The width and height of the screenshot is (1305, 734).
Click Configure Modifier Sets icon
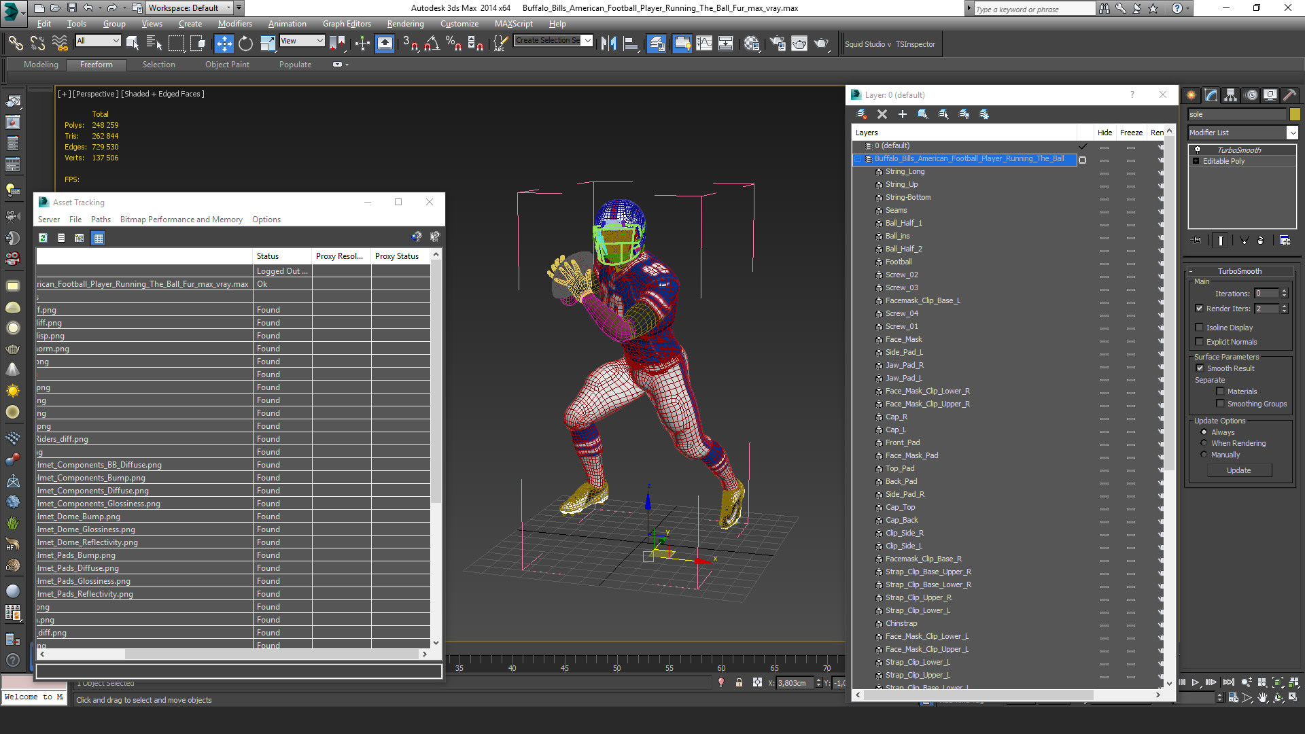point(1285,241)
